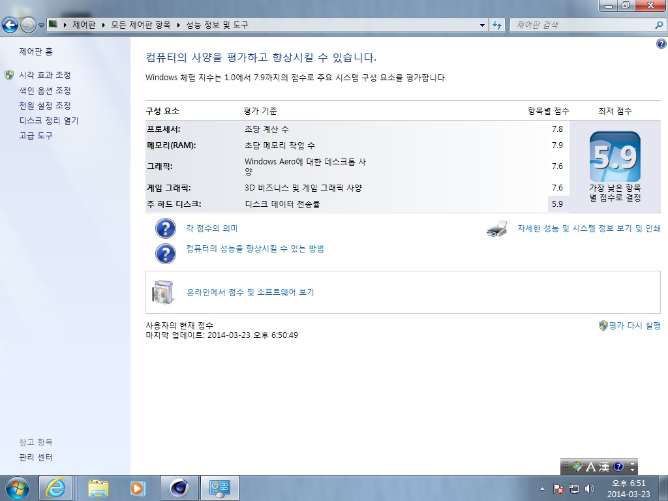Expand arrow after 제어판 breadcrumb
Screen dimensions: 668x501
(x=103, y=25)
